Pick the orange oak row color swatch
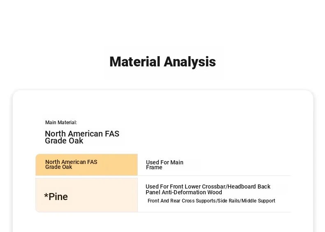This screenshot has height=232, width=325. [87, 165]
